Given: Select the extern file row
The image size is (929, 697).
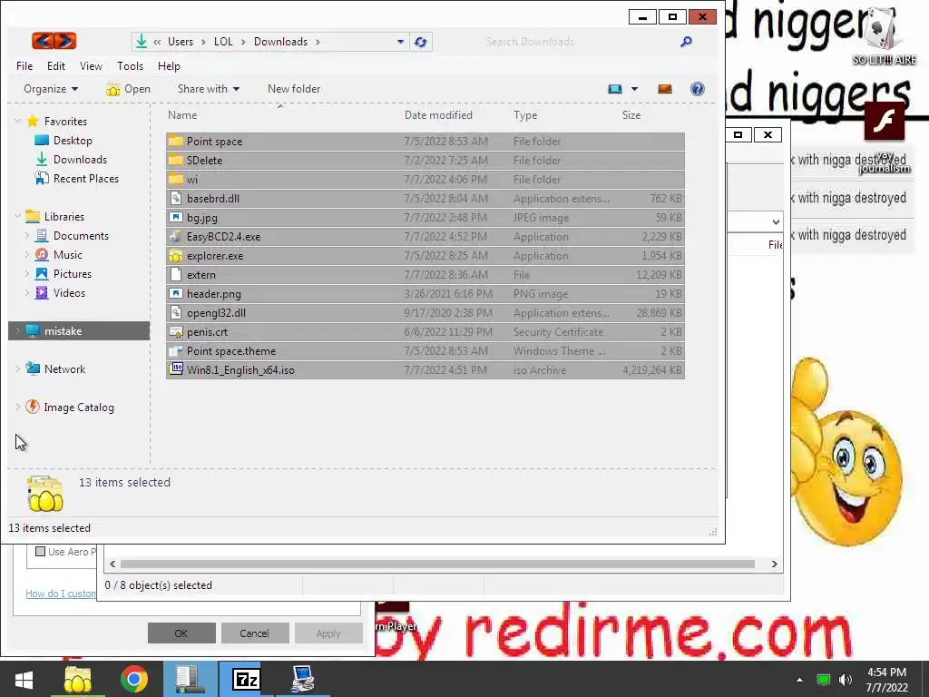Looking at the screenshot, I should coord(425,274).
